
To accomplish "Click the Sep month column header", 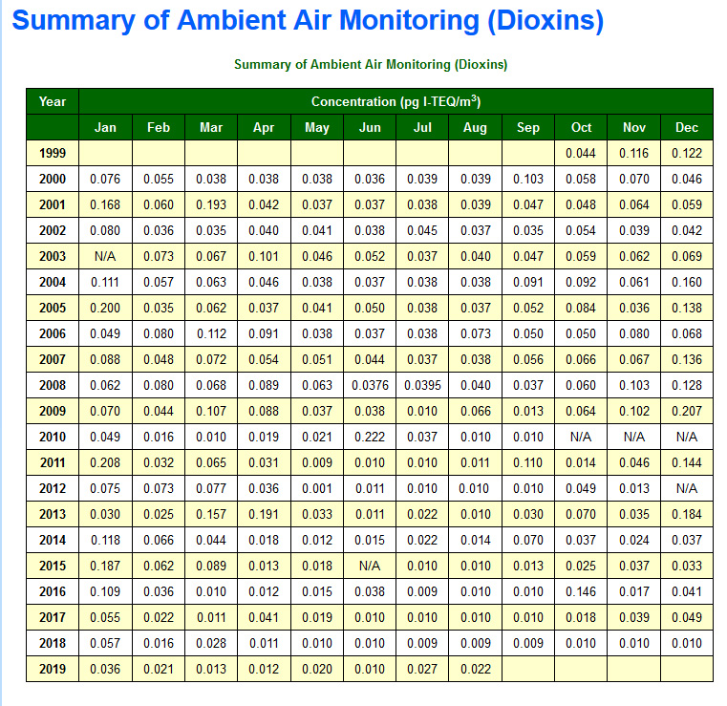I will point(527,127).
